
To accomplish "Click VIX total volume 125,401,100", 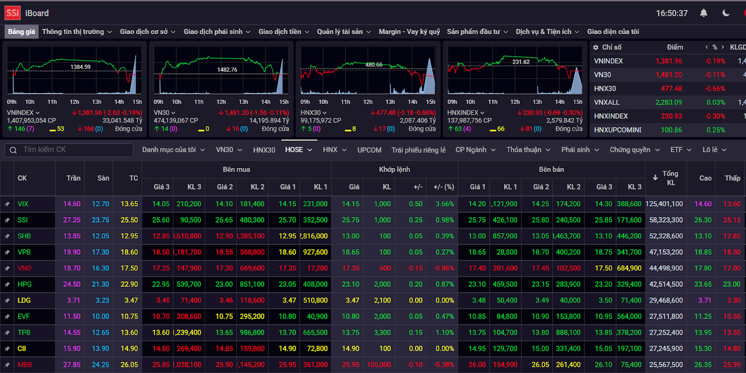I will tap(664, 204).
